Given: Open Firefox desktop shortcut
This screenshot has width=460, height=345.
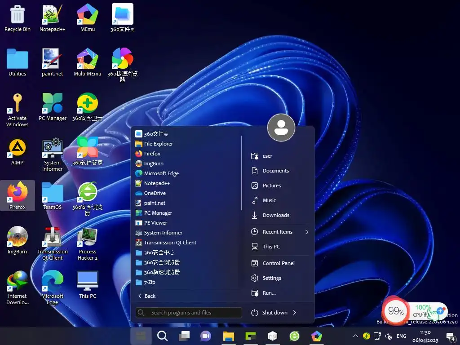Looking at the screenshot, I should click(18, 196).
